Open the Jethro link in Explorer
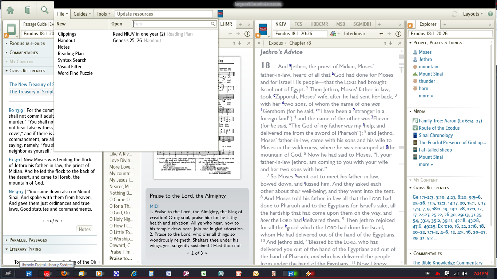Screen dimensions: 497x279 425,59
